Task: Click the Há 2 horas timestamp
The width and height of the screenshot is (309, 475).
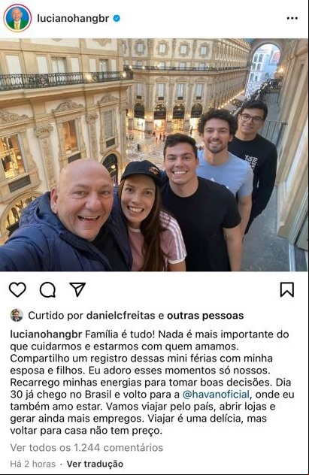Action: pos(33,464)
